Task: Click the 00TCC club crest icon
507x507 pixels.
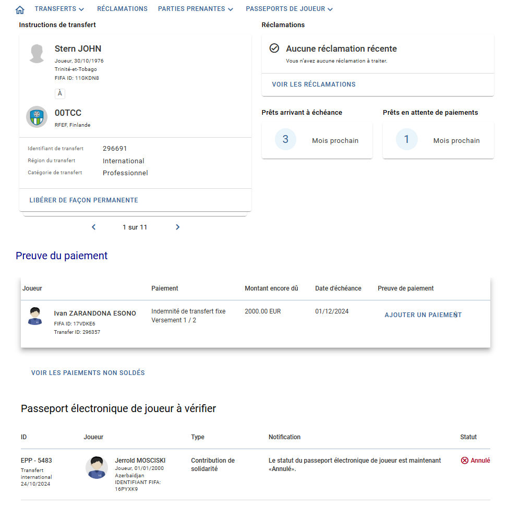Action: click(37, 117)
